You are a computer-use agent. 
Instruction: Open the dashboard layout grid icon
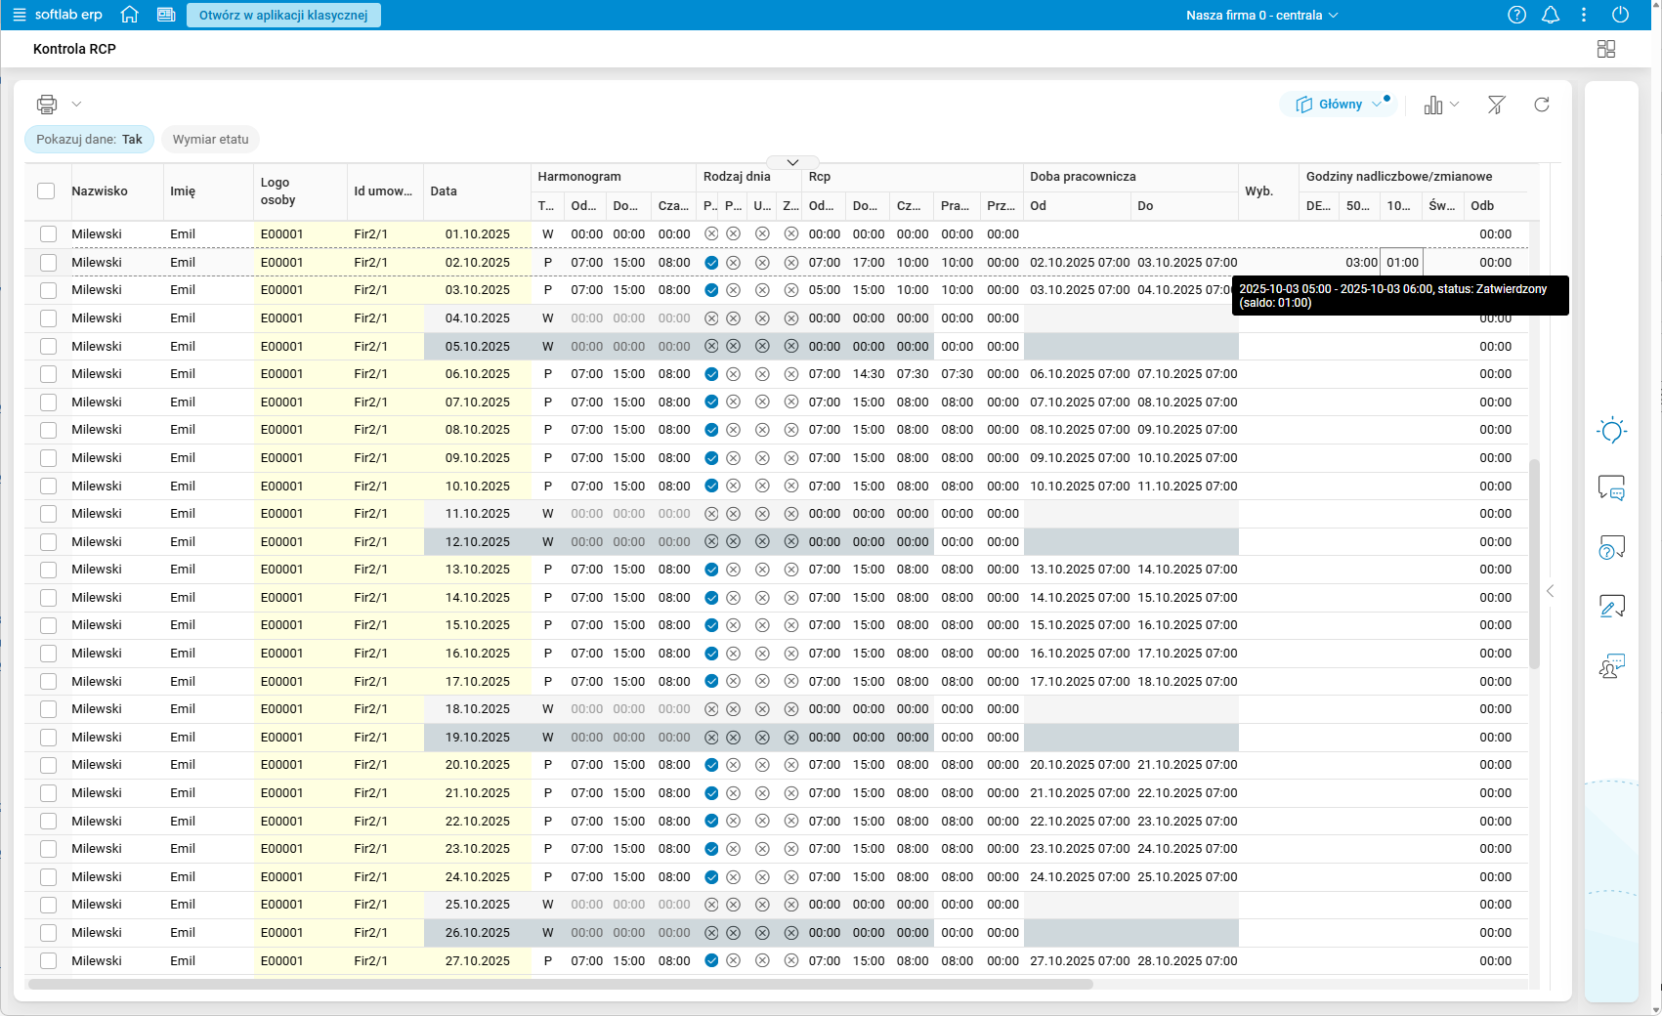(1606, 49)
